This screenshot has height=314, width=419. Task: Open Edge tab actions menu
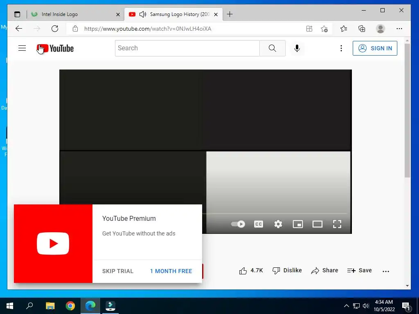point(17,14)
